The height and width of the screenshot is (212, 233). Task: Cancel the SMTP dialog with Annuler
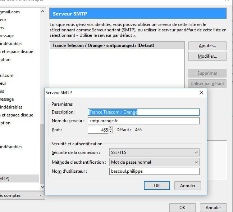pyautogui.click(x=188, y=186)
